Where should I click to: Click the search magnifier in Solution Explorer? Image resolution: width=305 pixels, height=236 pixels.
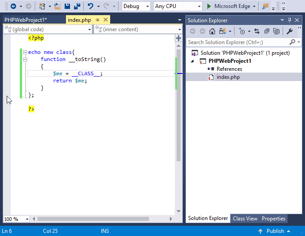click(x=293, y=42)
